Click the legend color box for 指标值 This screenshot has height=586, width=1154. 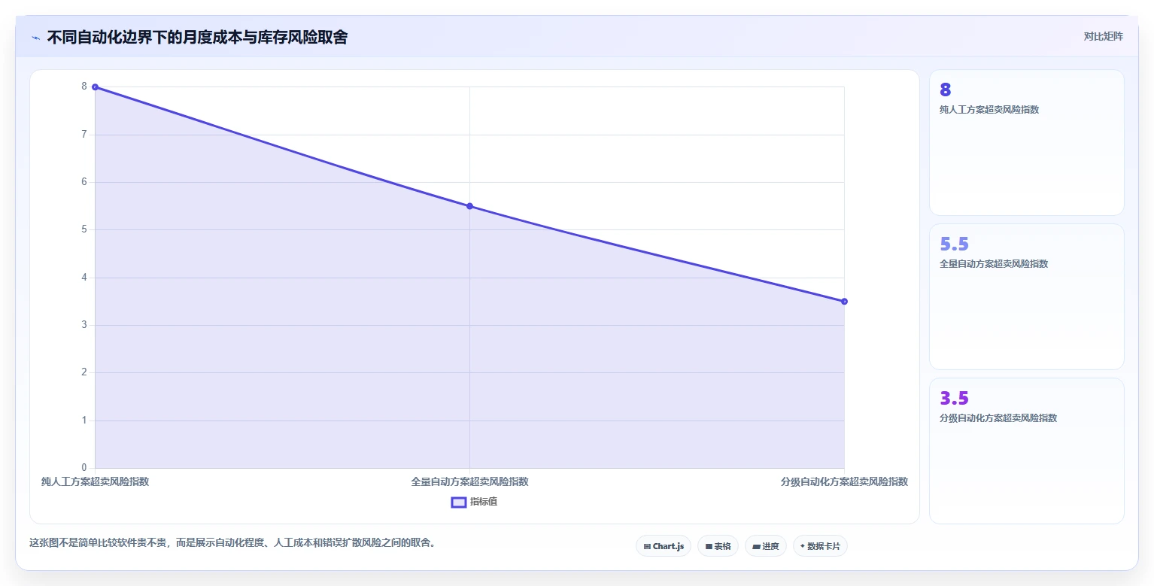tap(458, 502)
